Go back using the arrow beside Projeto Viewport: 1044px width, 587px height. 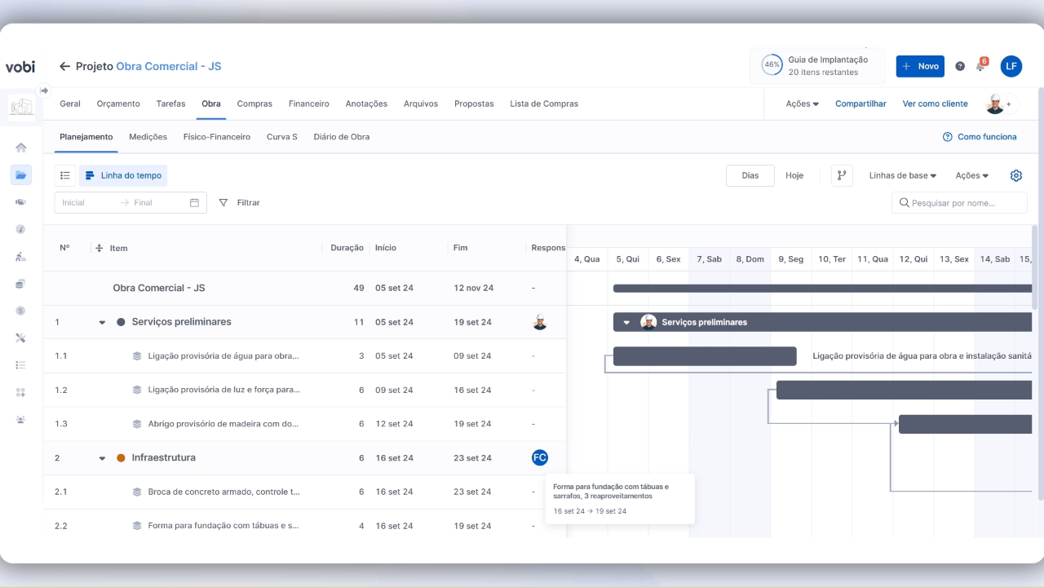tap(65, 66)
